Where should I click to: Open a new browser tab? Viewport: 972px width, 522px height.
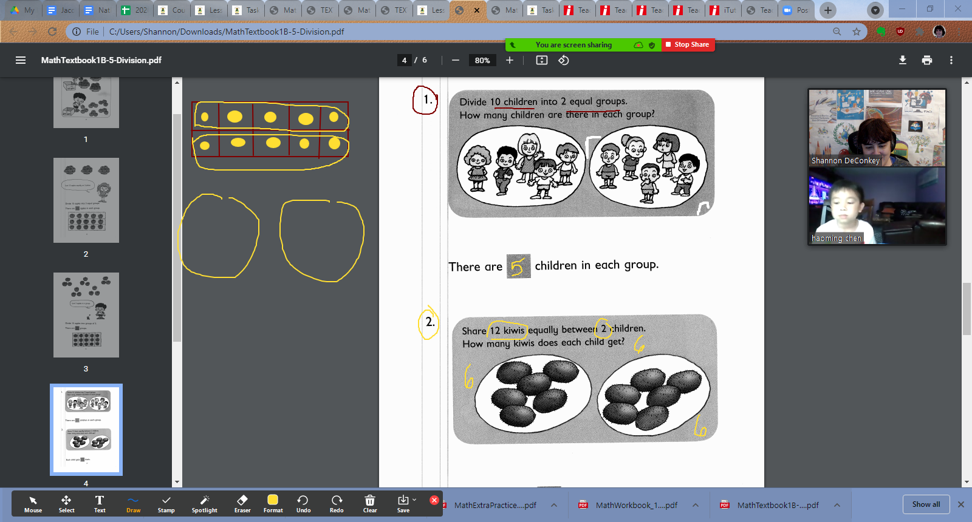827,10
